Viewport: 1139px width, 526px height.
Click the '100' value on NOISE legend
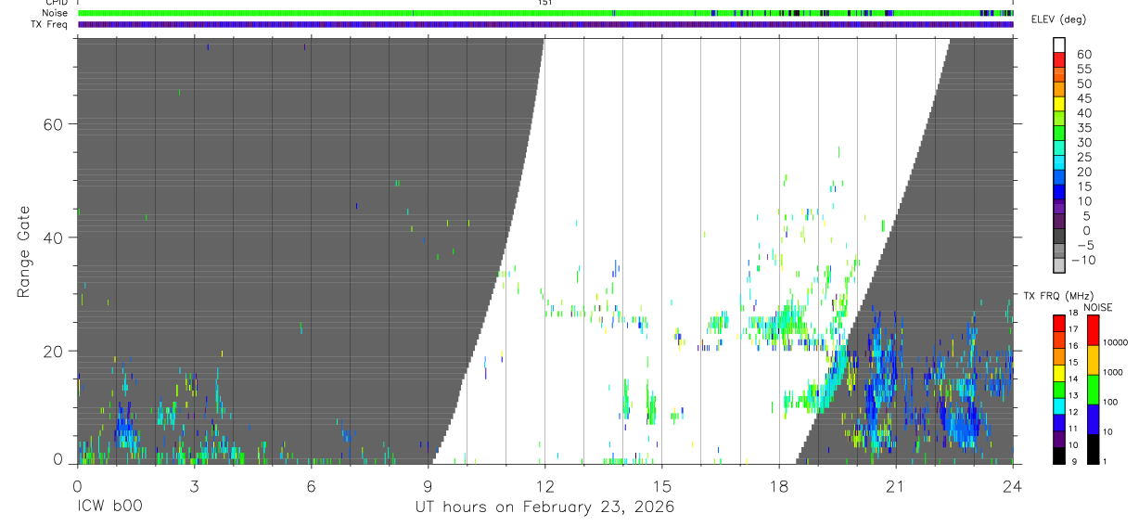pos(1109,402)
